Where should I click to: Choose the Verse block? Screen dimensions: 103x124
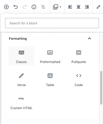pyautogui.click(x=21, y=79)
